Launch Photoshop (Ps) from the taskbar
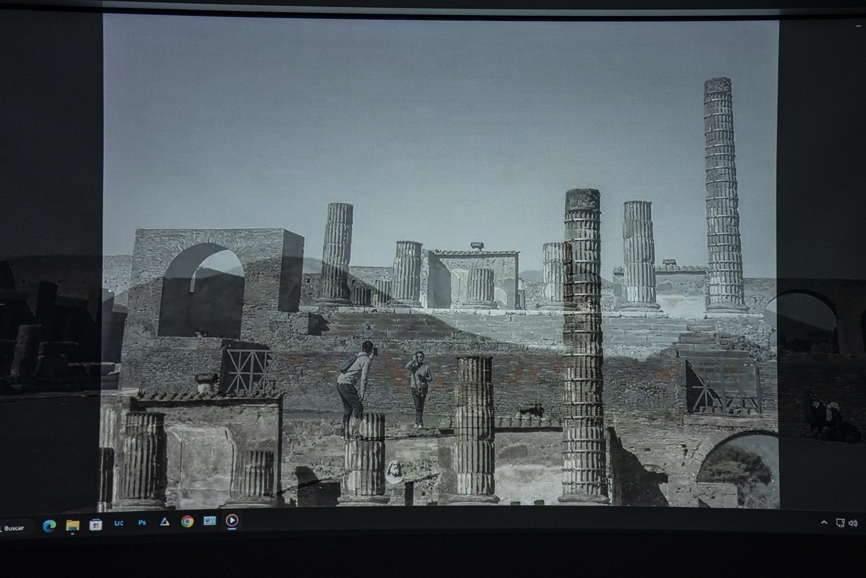Image resolution: width=866 pixels, height=578 pixels. (142, 522)
